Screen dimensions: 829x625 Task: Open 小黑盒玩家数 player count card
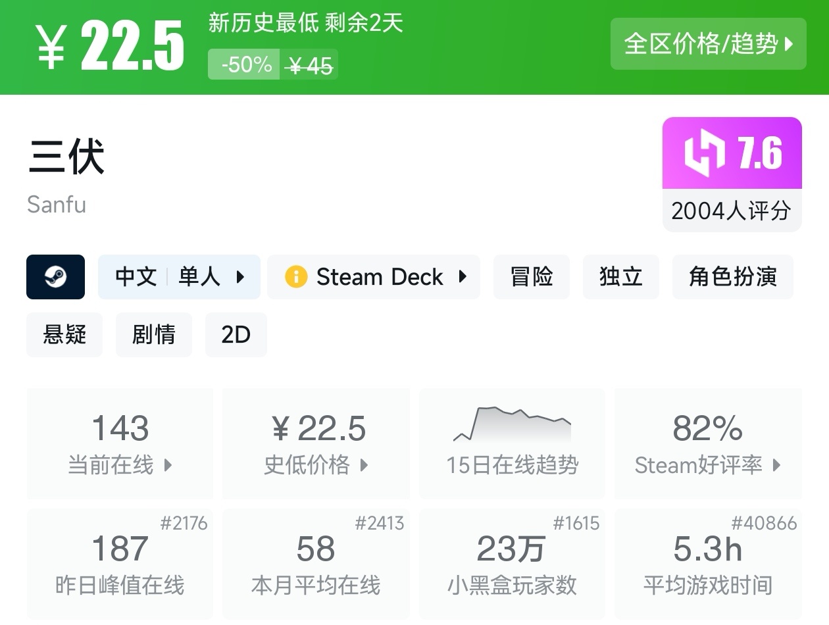click(x=512, y=563)
